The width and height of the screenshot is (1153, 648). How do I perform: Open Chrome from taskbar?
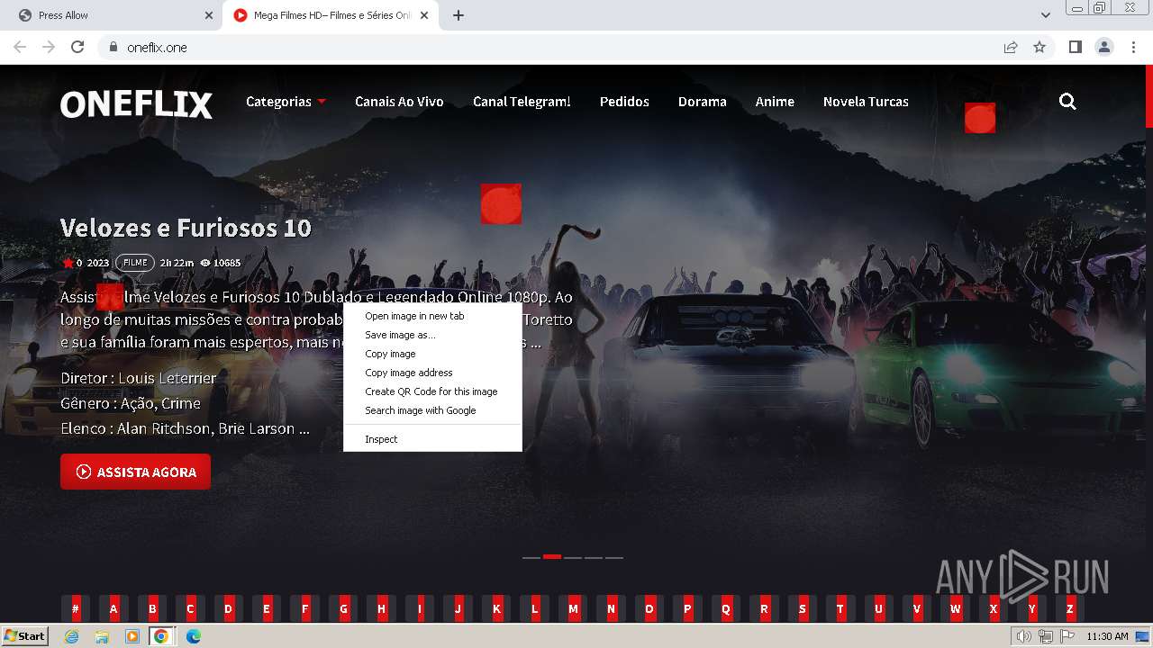(161, 636)
